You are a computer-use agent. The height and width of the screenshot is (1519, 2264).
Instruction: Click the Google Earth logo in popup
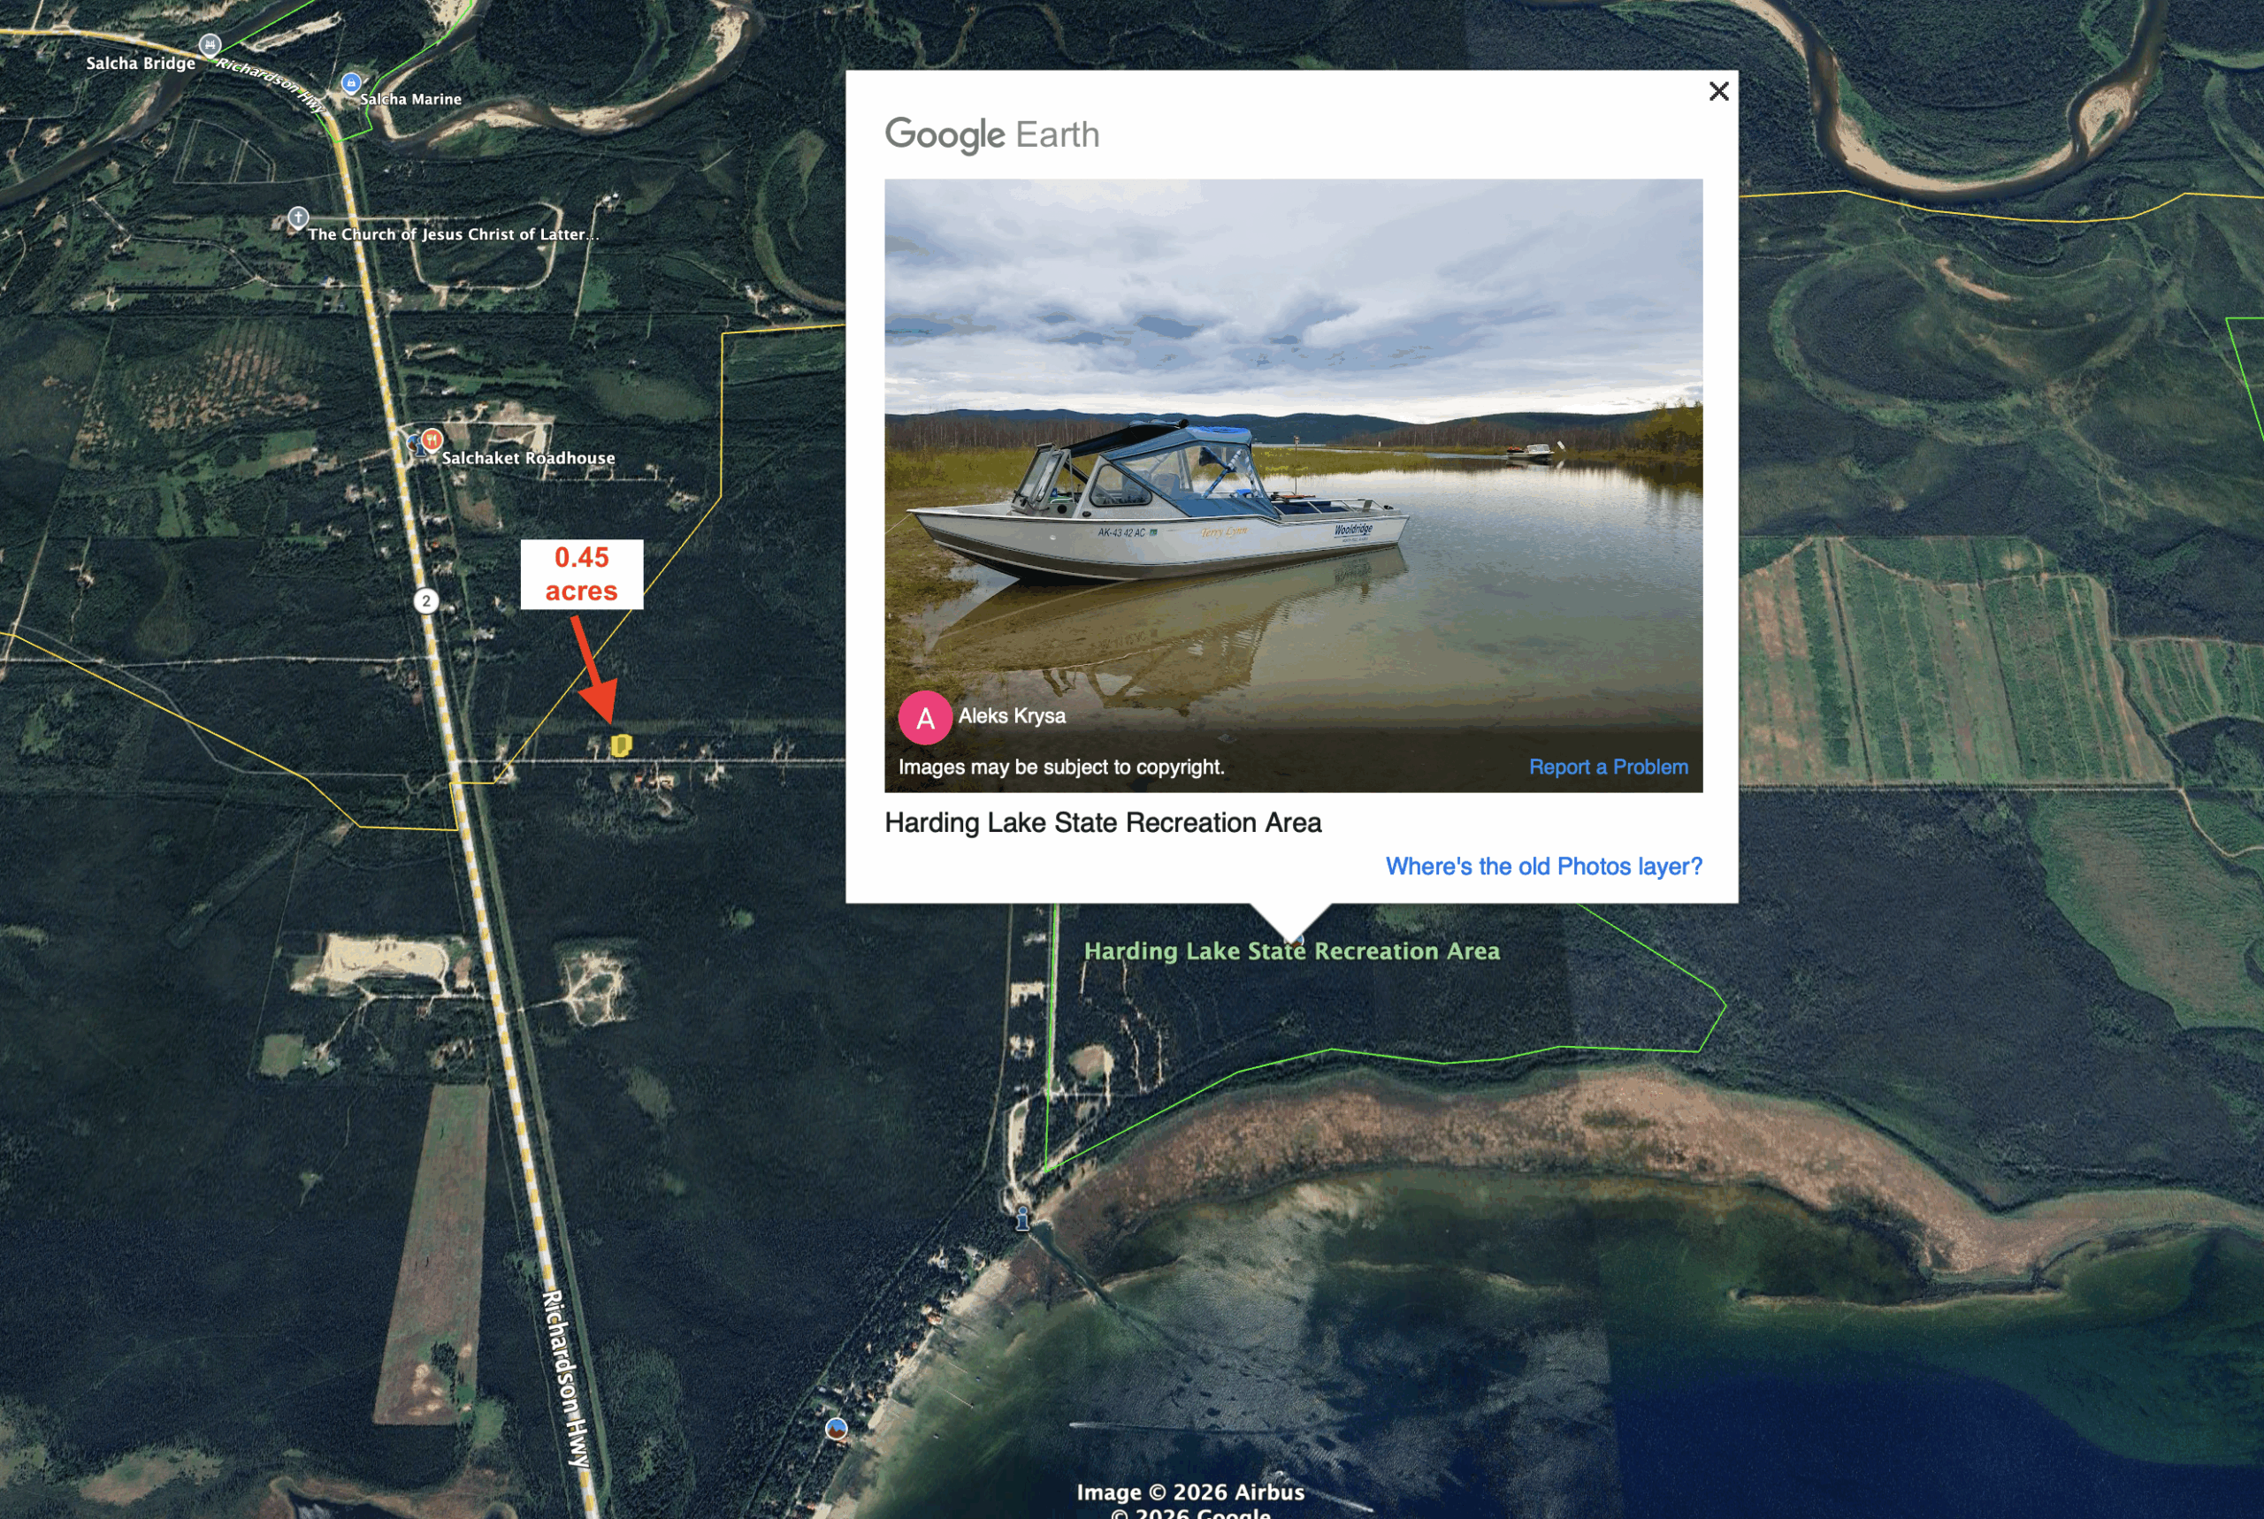992,134
